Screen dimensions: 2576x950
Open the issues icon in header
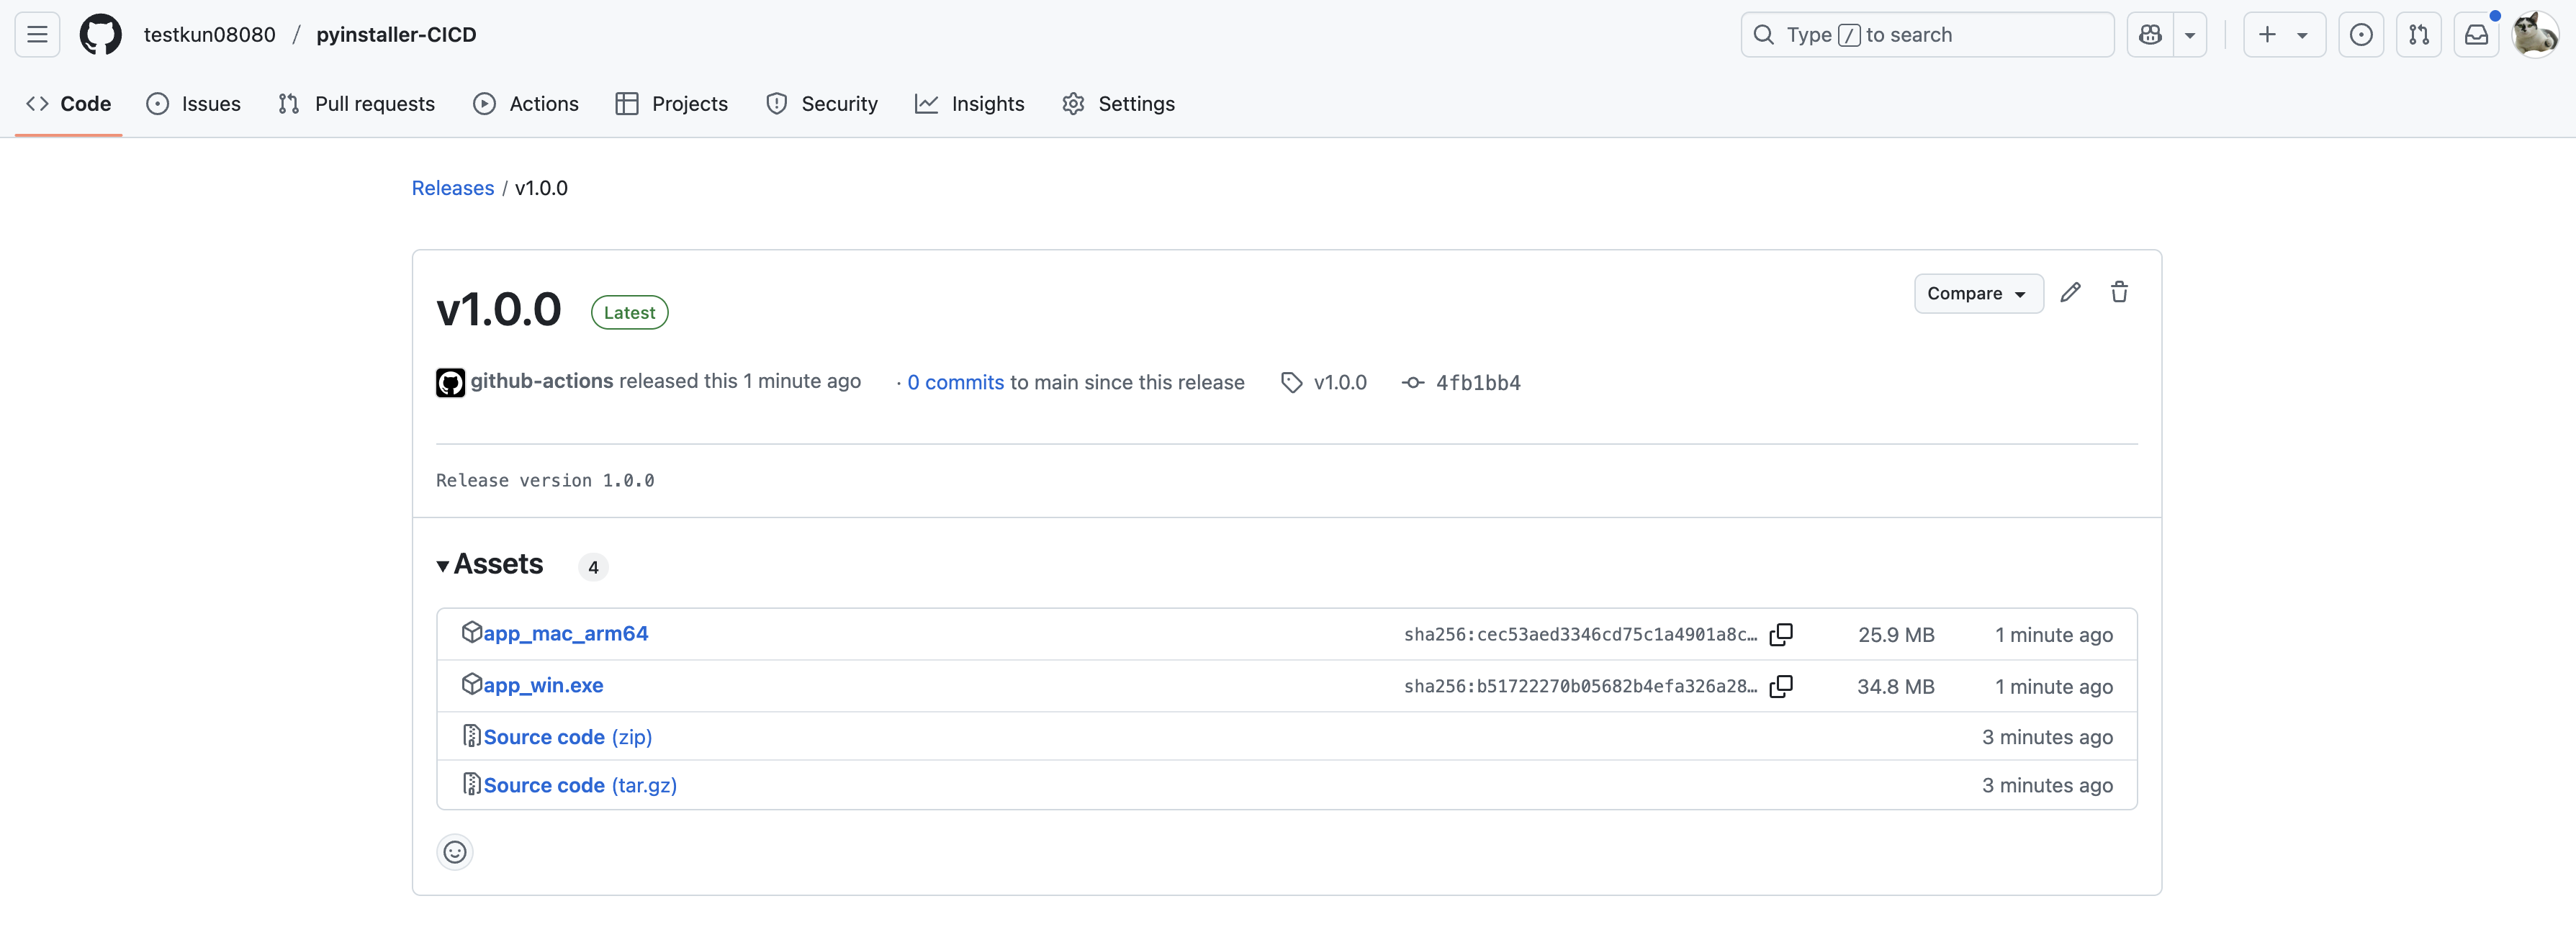pyautogui.click(x=2360, y=35)
